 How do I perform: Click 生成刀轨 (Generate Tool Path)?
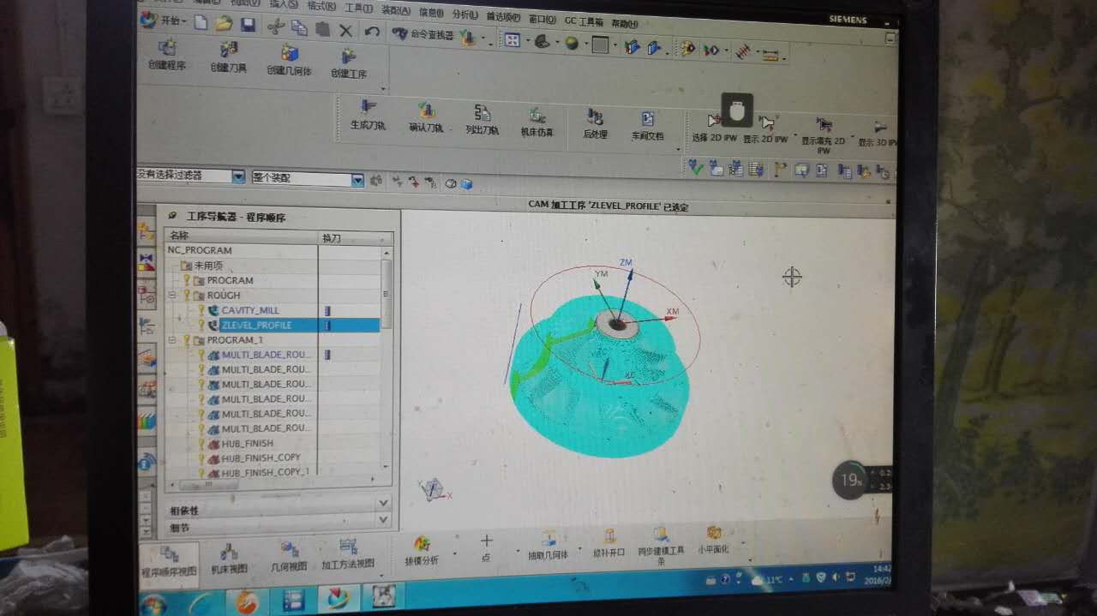tap(368, 116)
